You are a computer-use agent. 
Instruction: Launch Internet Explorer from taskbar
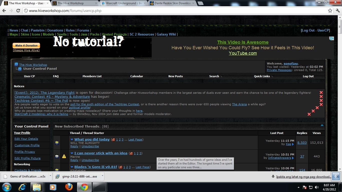(23, 187)
